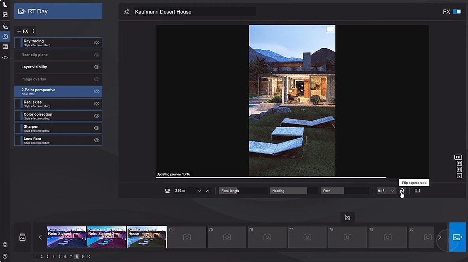Click the add photo camera icon above filmstrip
Screen dimensions: 468x262
(x=347, y=218)
